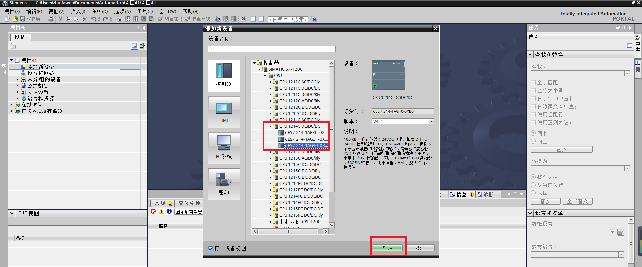
Task: Select the 控制器 (Controller) device category icon
Action: point(224,76)
